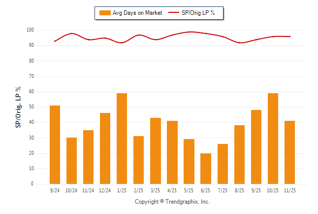Click the 2/25 x-axis label
Screen dimensions: 318x214
pyautogui.click(x=138, y=190)
